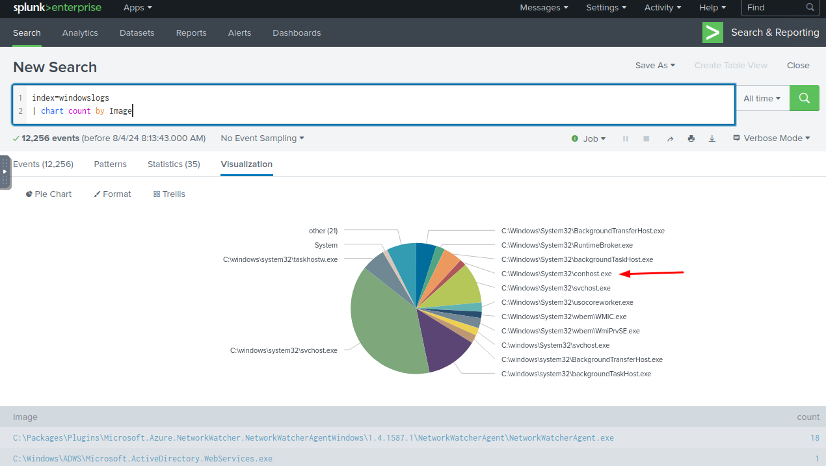
Task: Switch to the Statistics (35) tab
Action: click(x=174, y=164)
